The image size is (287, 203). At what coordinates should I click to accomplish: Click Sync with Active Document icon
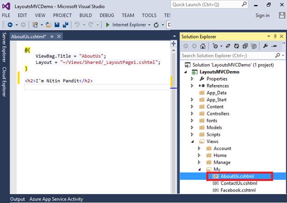(x=229, y=46)
